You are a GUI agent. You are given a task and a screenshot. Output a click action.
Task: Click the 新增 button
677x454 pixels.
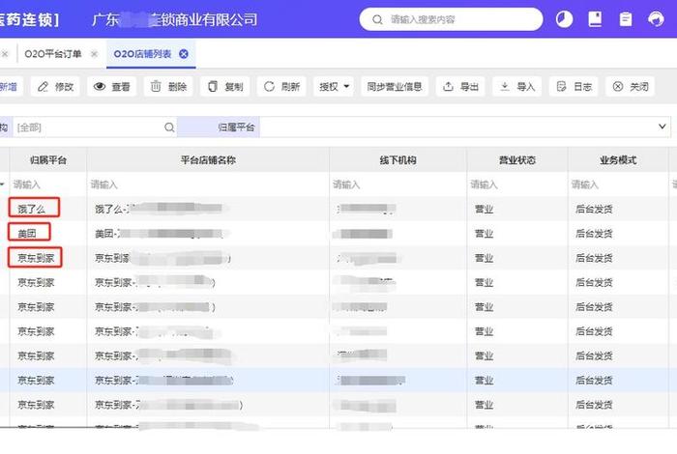[x=10, y=87]
